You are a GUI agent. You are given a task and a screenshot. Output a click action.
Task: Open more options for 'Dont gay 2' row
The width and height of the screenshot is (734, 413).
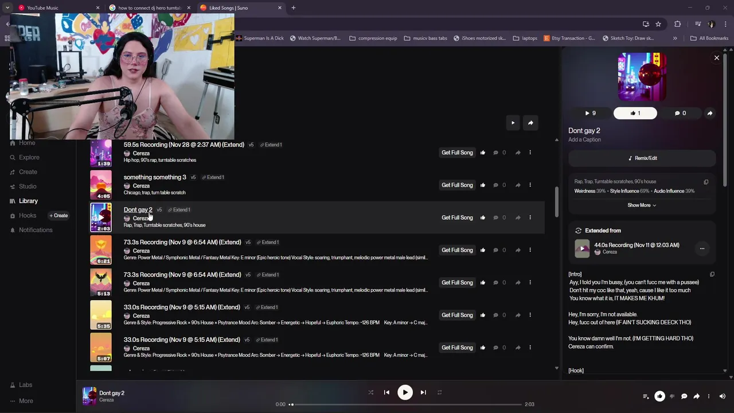pos(530,217)
